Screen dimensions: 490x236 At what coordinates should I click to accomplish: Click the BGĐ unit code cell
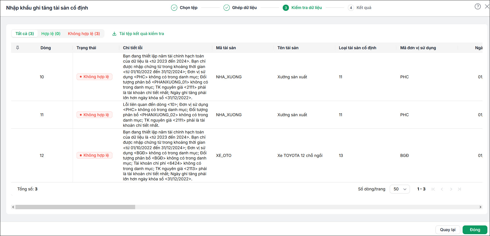[x=404, y=156]
